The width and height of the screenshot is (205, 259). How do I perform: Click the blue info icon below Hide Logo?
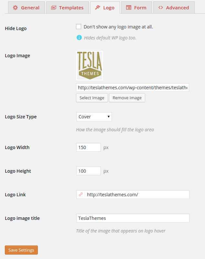pos(79,38)
